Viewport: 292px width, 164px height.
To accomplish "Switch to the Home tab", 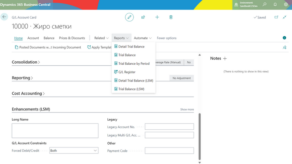I will point(18,38).
